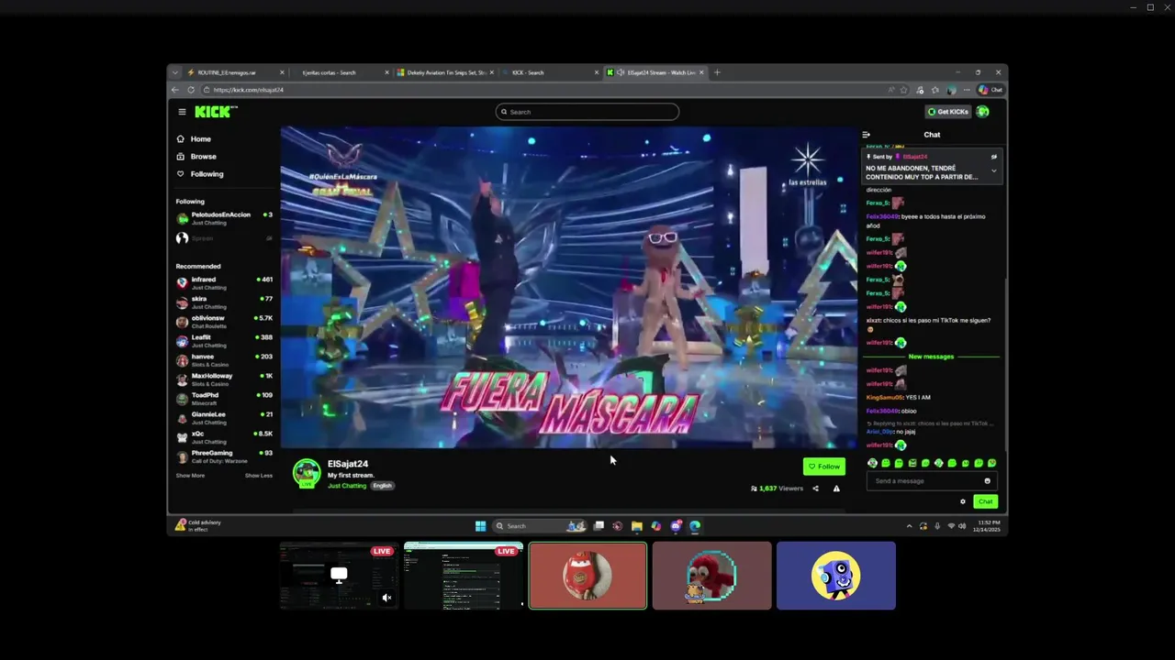Select MaxHolloway recommended channel
Image resolution: width=1175 pixels, height=660 pixels.
(224, 379)
